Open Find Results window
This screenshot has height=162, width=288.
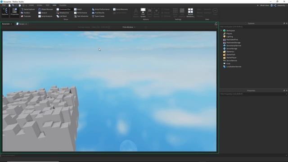tap(98, 13)
